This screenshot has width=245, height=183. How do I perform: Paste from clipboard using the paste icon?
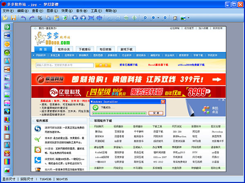[56, 18]
